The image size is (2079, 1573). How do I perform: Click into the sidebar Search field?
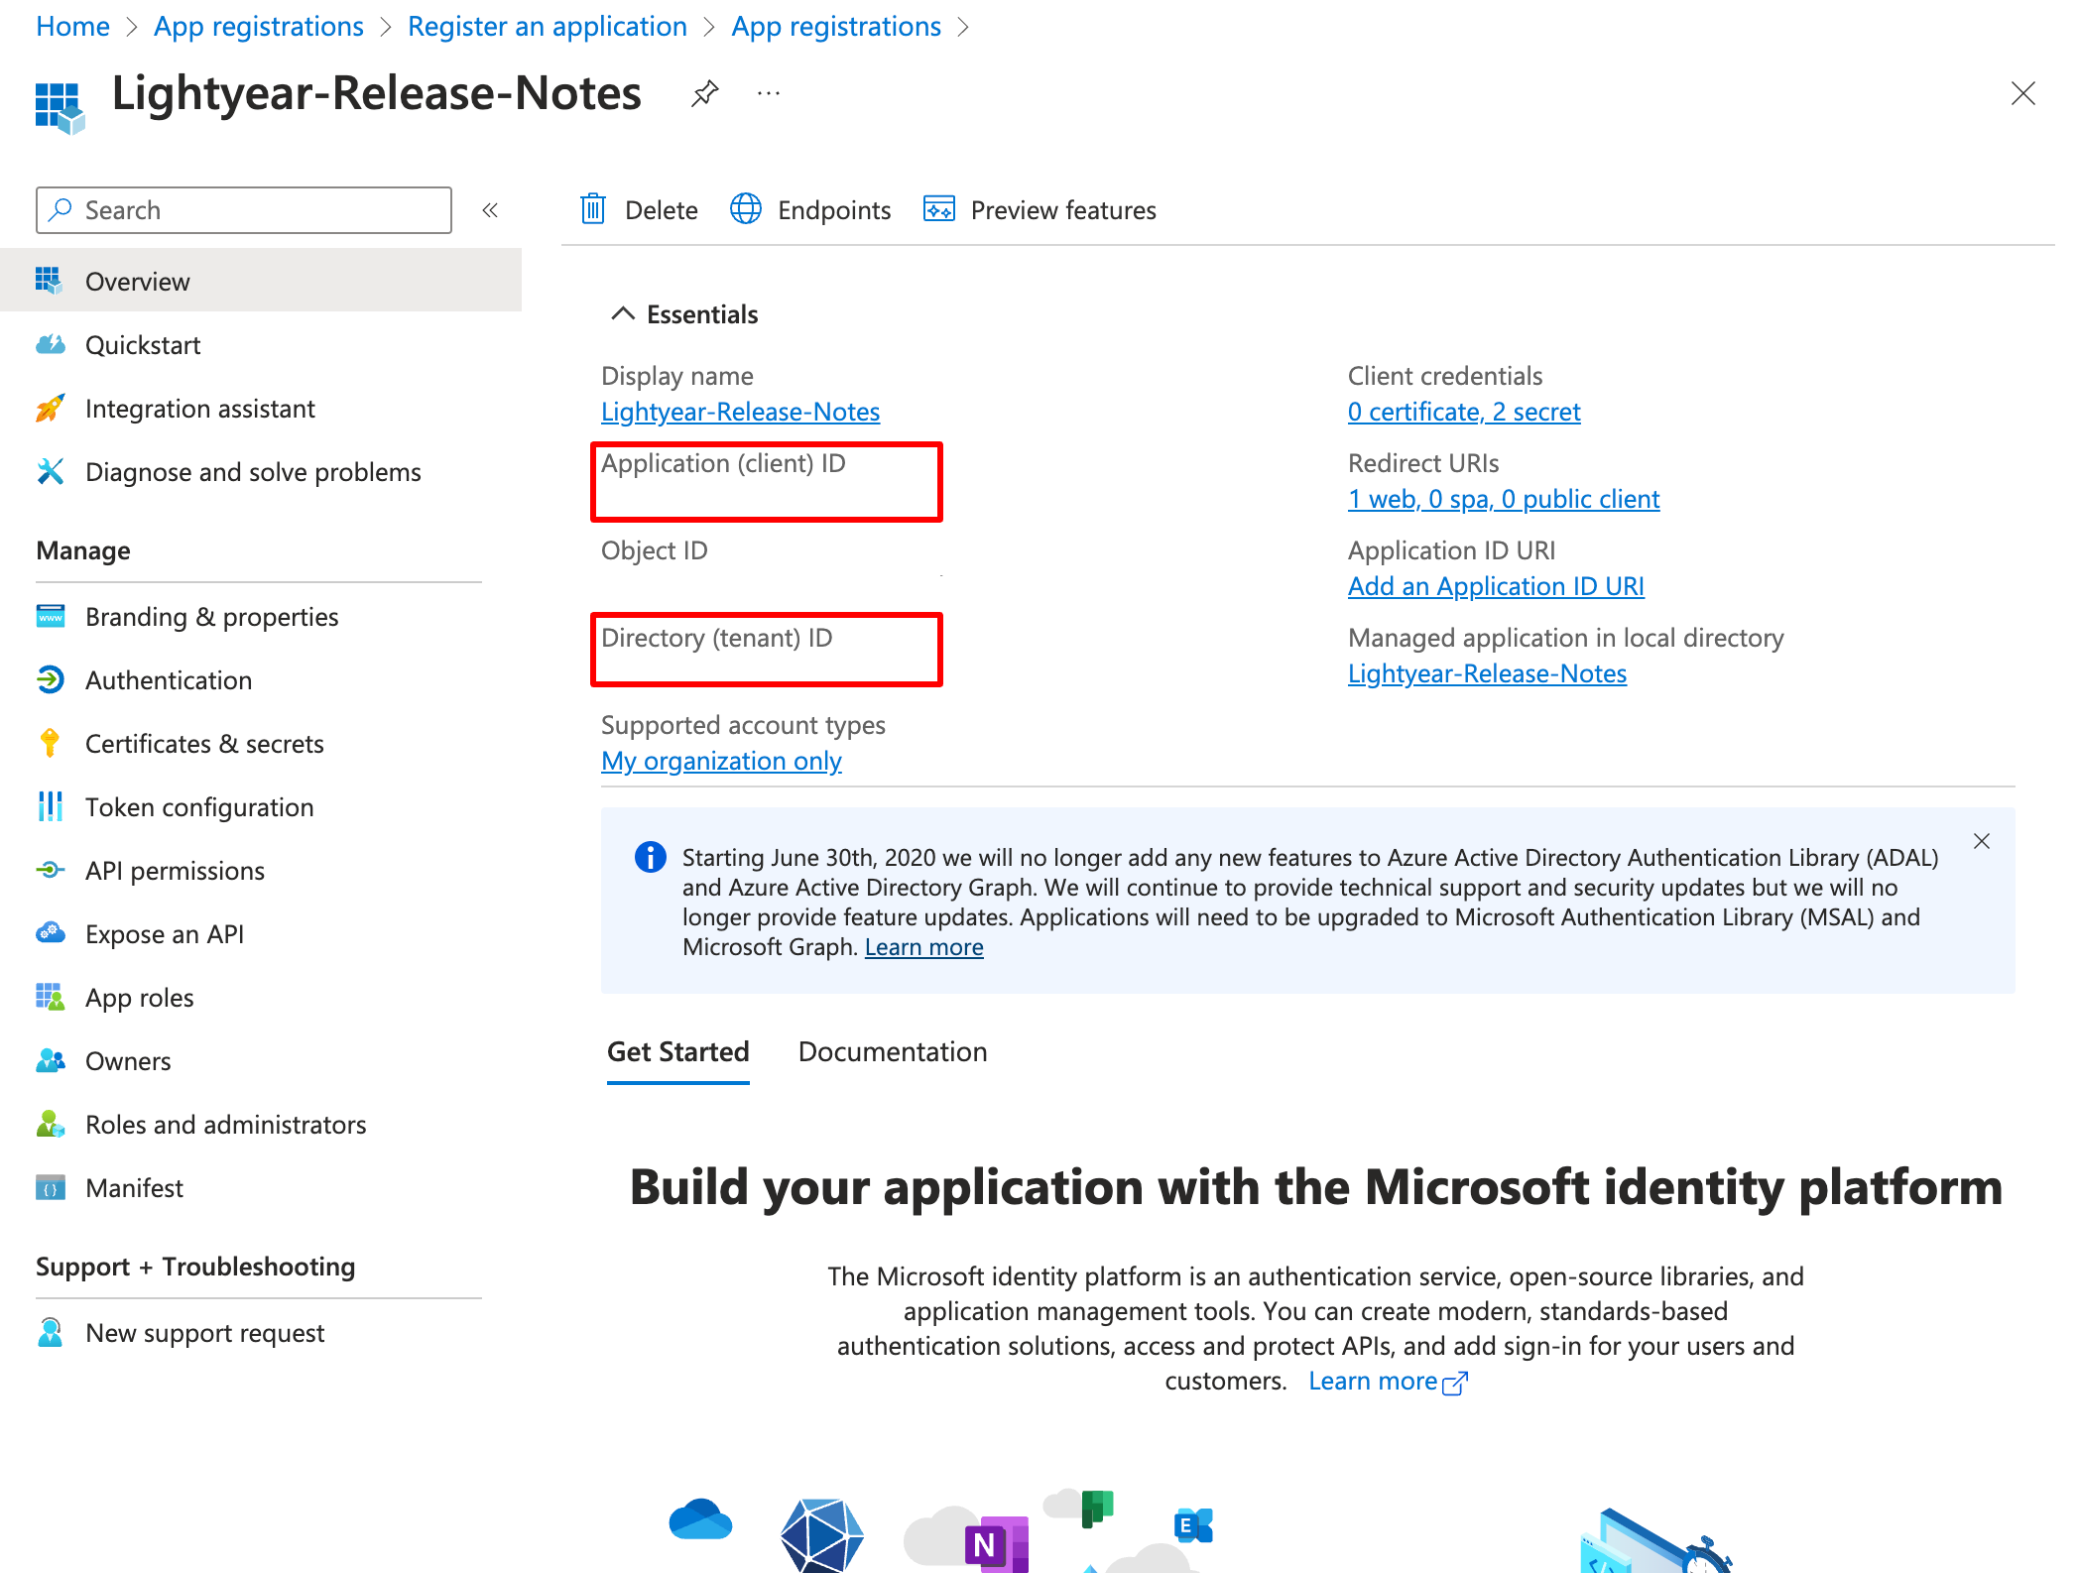[244, 209]
